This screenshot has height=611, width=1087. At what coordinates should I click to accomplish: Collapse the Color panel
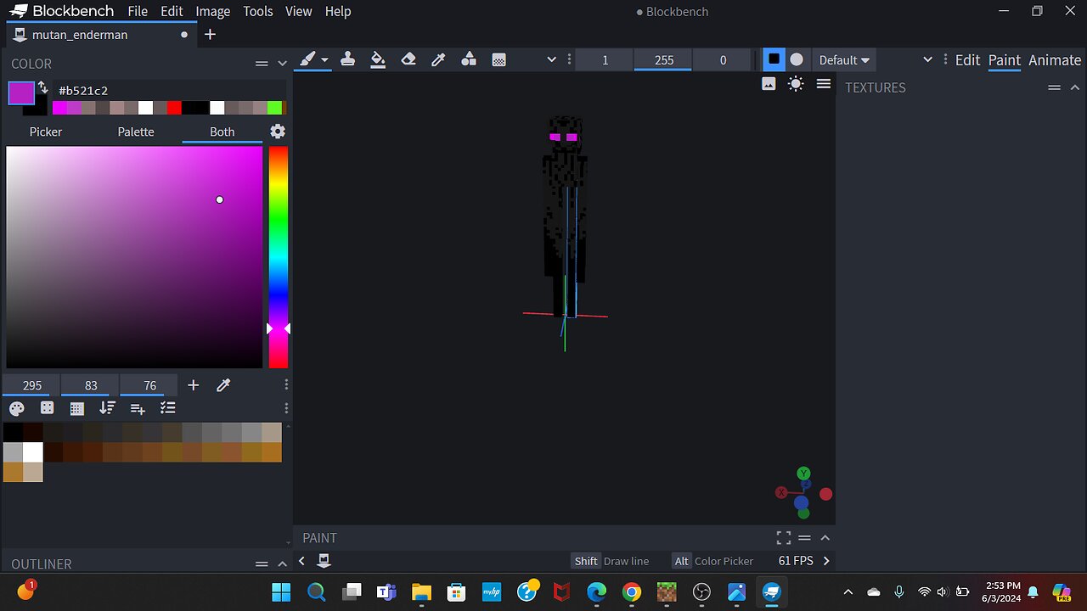click(283, 64)
